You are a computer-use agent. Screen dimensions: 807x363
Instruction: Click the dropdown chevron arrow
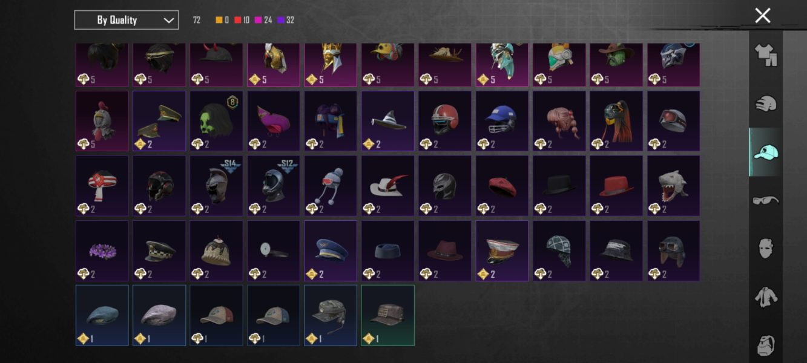168,20
